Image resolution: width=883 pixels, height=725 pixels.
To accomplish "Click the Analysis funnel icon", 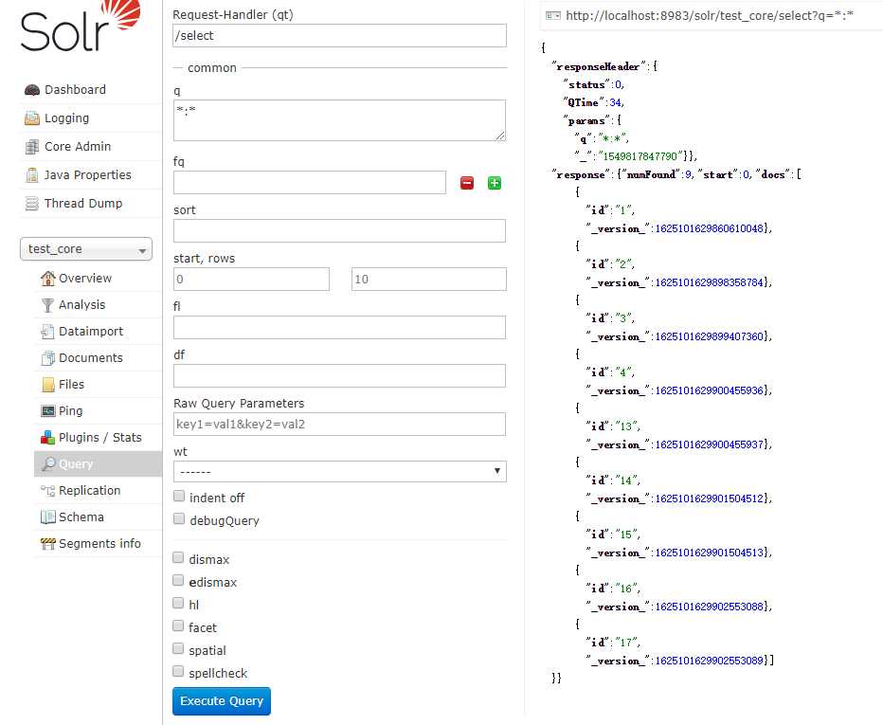I will click(x=48, y=305).
